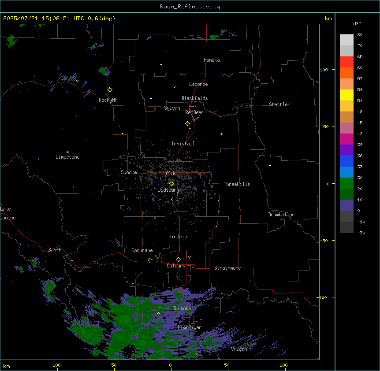
Task: Select the bright green 30 dBZ legend swatch
Action: point(346,183)
